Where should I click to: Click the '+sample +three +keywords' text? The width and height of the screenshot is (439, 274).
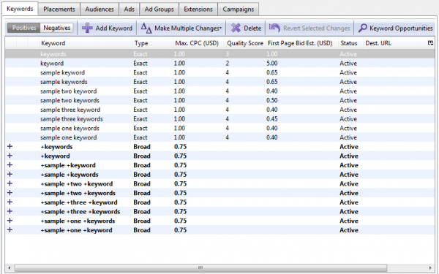80,211
